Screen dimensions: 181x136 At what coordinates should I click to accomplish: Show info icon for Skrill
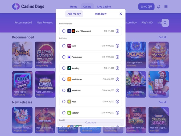coord(117,46)
